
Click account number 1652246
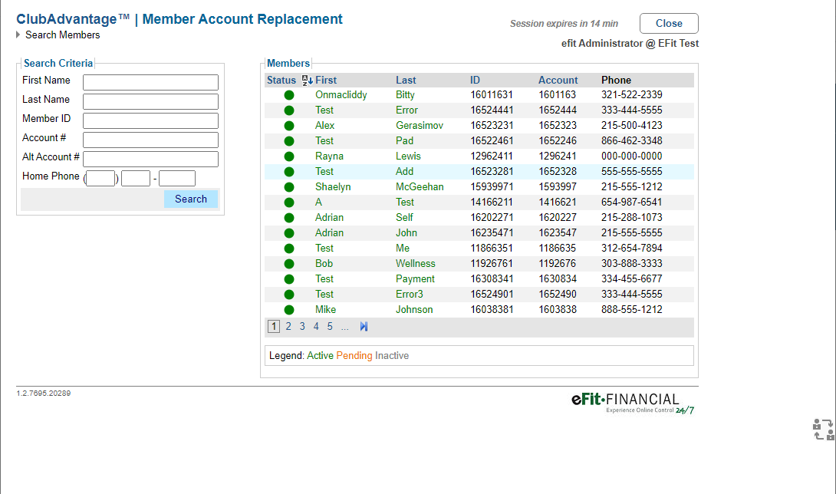[558, 141]
